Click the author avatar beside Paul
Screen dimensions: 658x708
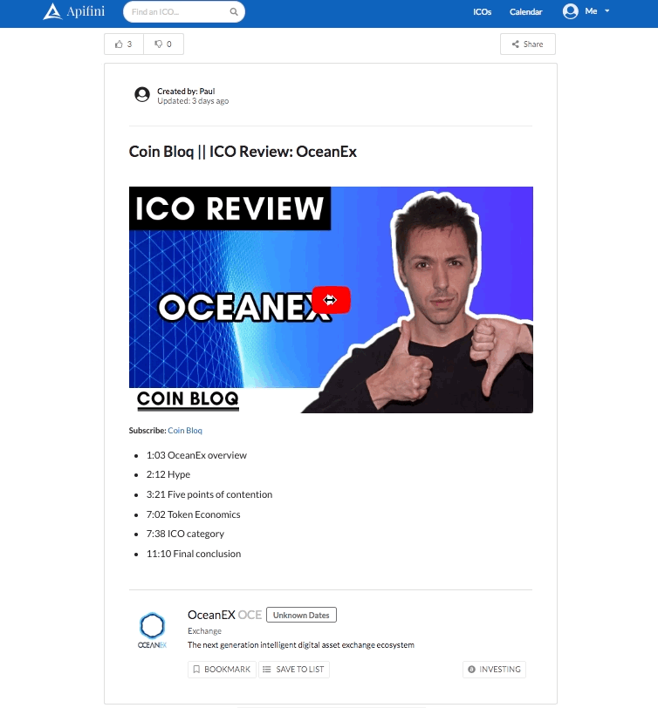(x=142, y=94)
